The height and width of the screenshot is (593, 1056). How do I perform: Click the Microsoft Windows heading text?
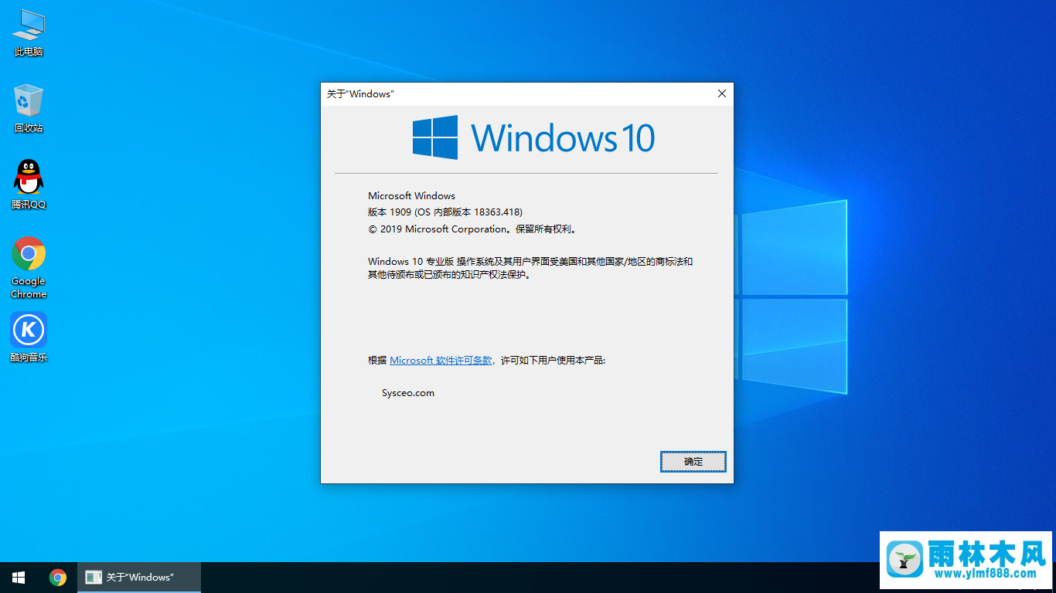[412, 195]
